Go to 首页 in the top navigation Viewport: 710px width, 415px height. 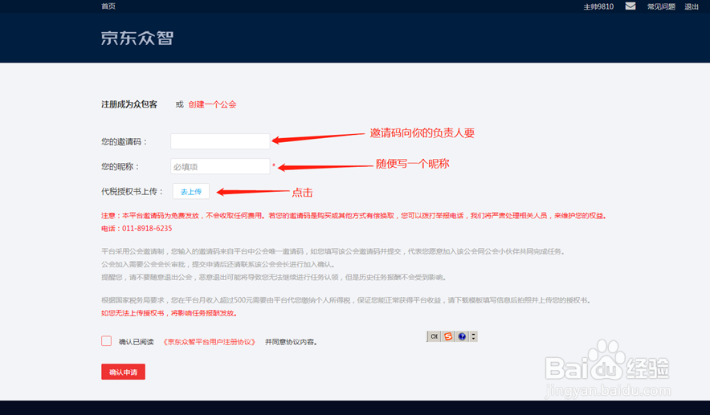click(x=108, y=6)
